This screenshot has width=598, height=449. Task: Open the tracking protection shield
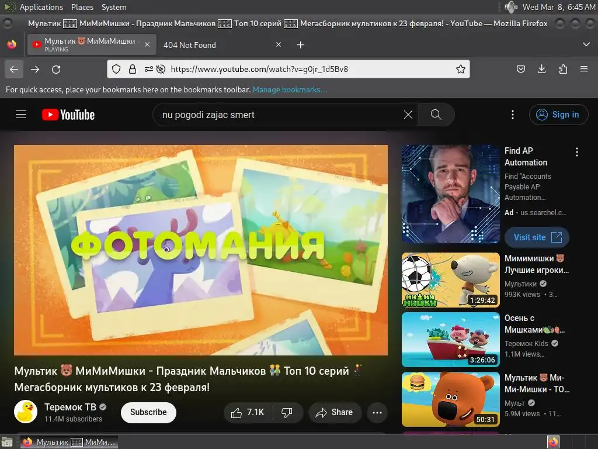(116, 69)
